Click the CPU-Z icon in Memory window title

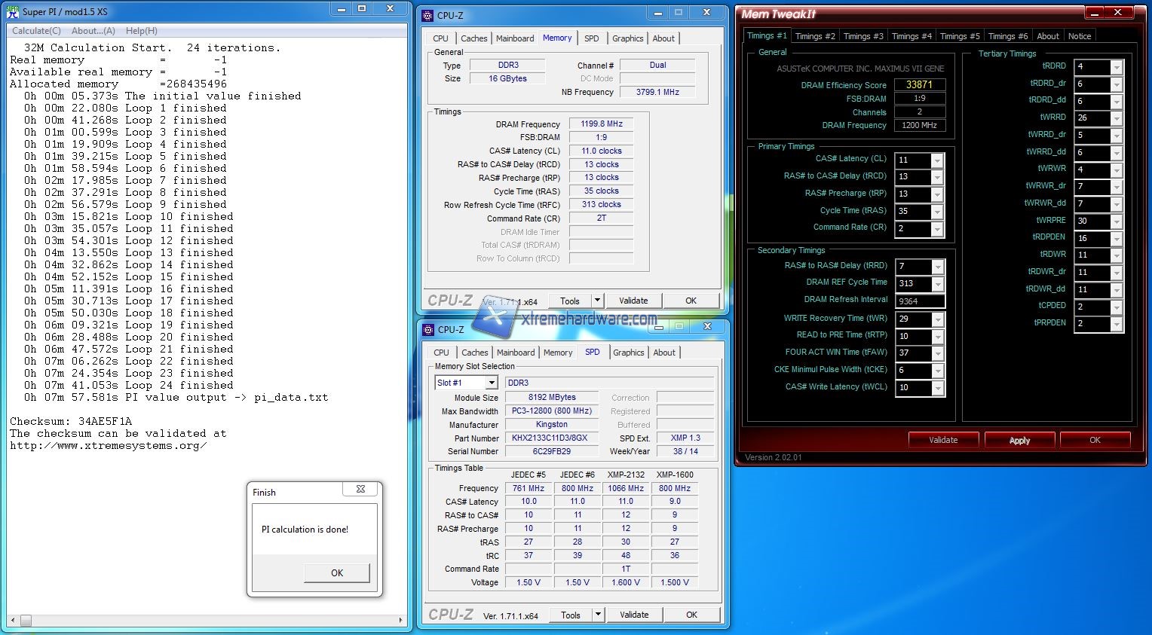[x=427, y=15]
